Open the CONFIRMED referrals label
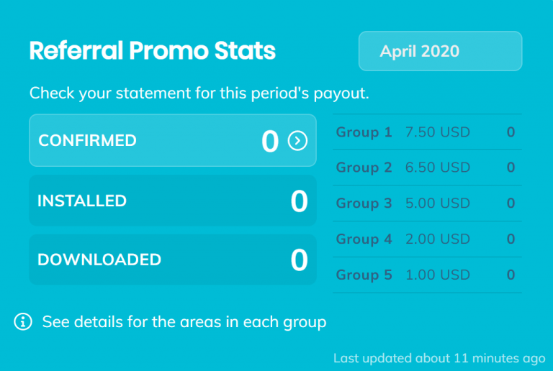Image resolution: width=553 pixels, height=371 pixels. (x=87, y=140)
